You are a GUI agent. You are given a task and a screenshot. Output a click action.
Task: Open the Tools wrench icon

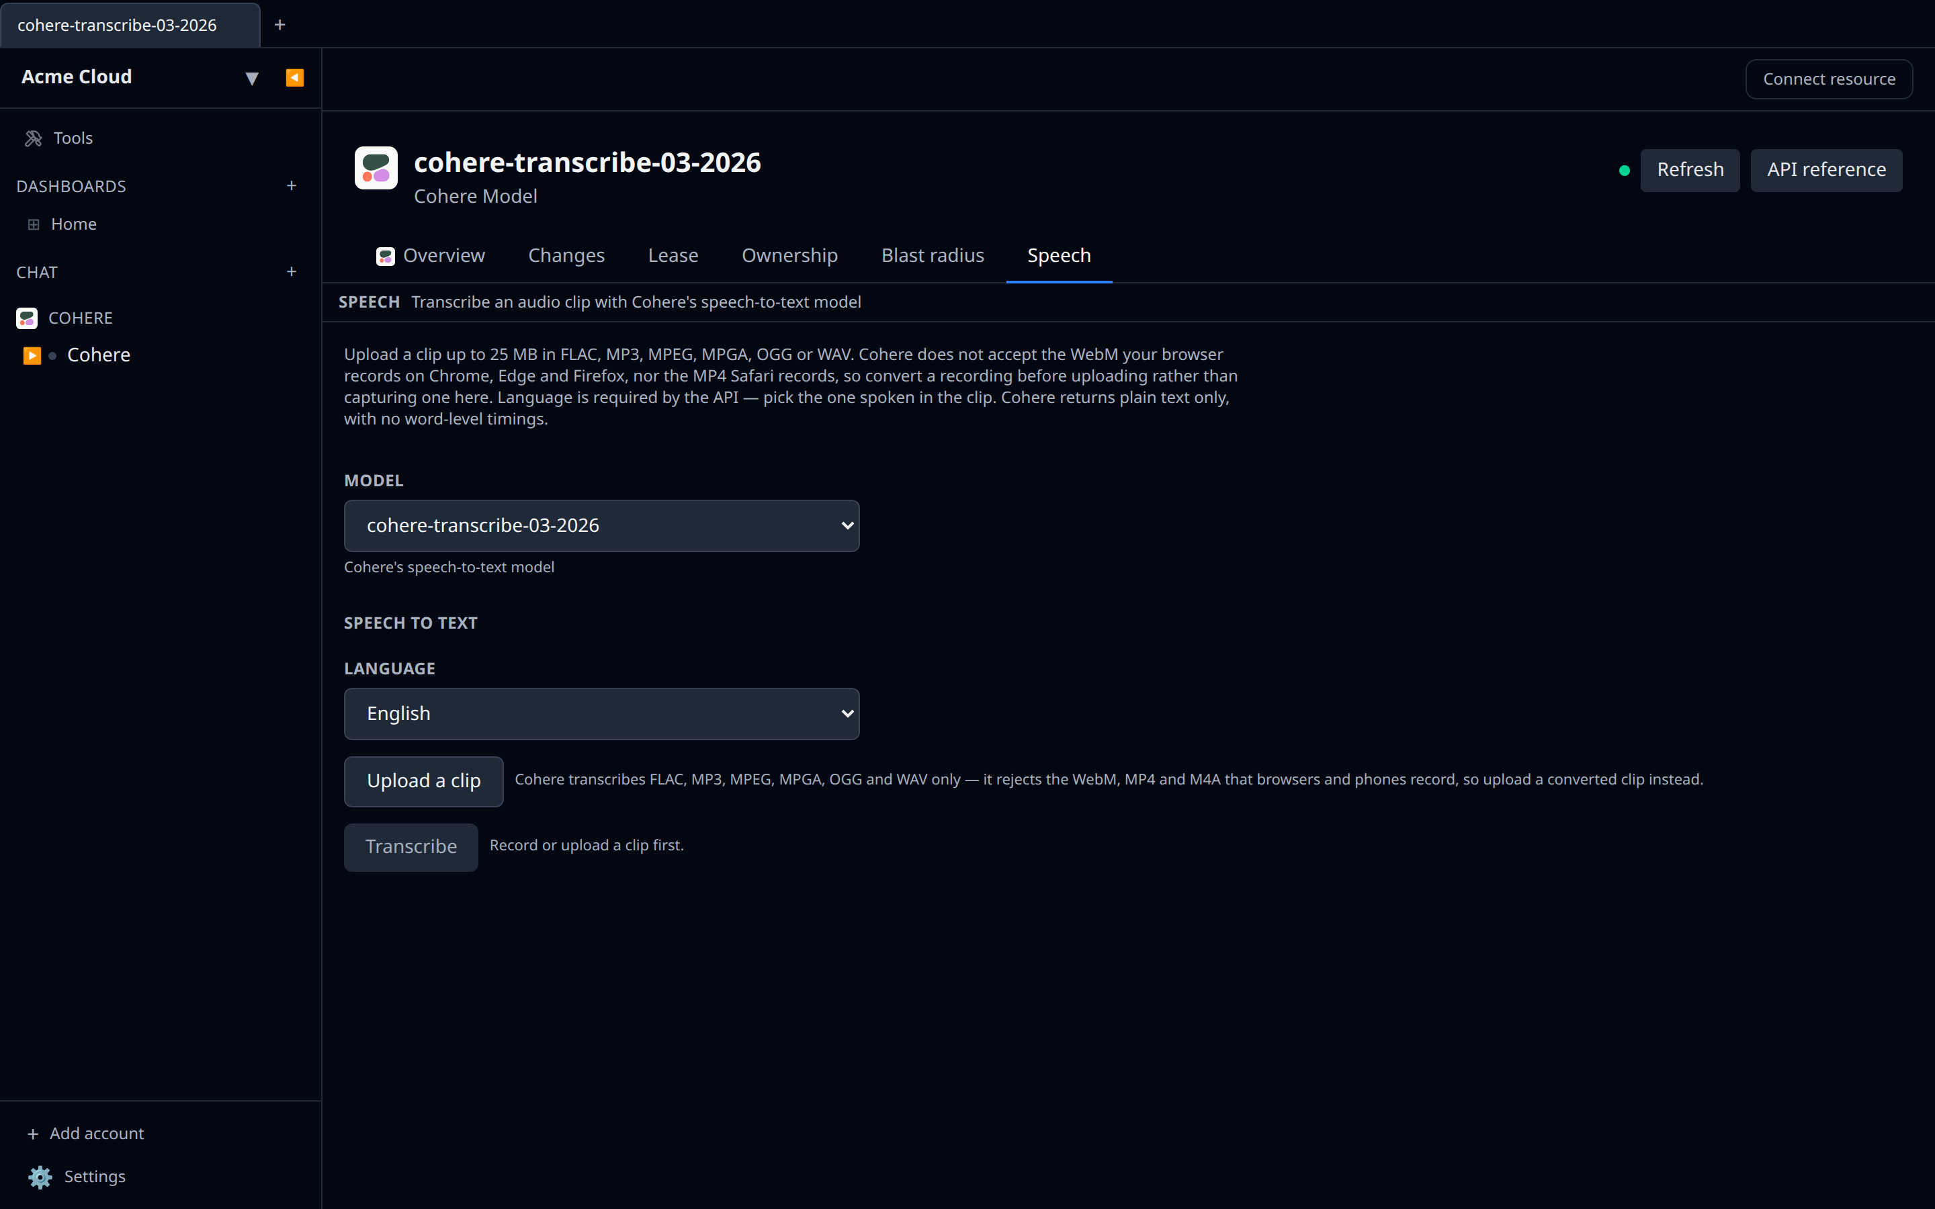point(33,138)
